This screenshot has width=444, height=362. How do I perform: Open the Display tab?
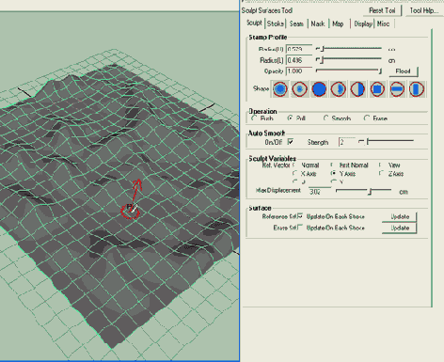(363, 24)
